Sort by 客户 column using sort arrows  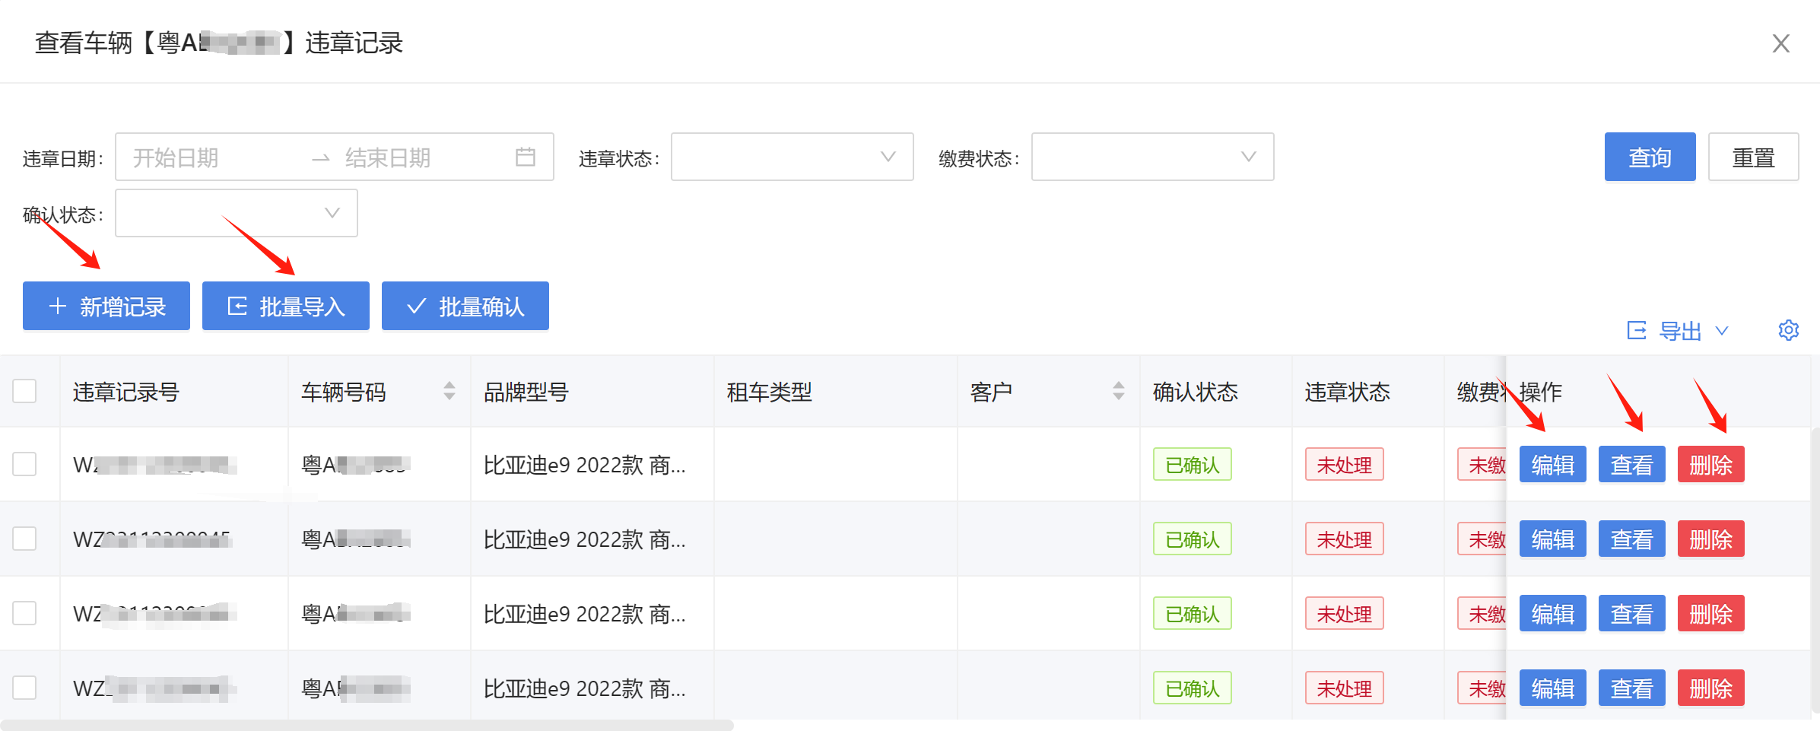pyautogui.click(x=1118, y=391)
